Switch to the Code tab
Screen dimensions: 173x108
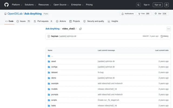click(x=9, y=21)
